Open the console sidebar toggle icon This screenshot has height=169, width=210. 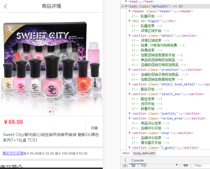pos(125,165)
